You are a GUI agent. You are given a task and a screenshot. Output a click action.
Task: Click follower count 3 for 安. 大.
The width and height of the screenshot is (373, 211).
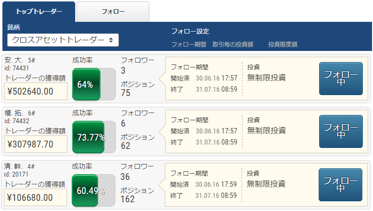pos(123,71)
